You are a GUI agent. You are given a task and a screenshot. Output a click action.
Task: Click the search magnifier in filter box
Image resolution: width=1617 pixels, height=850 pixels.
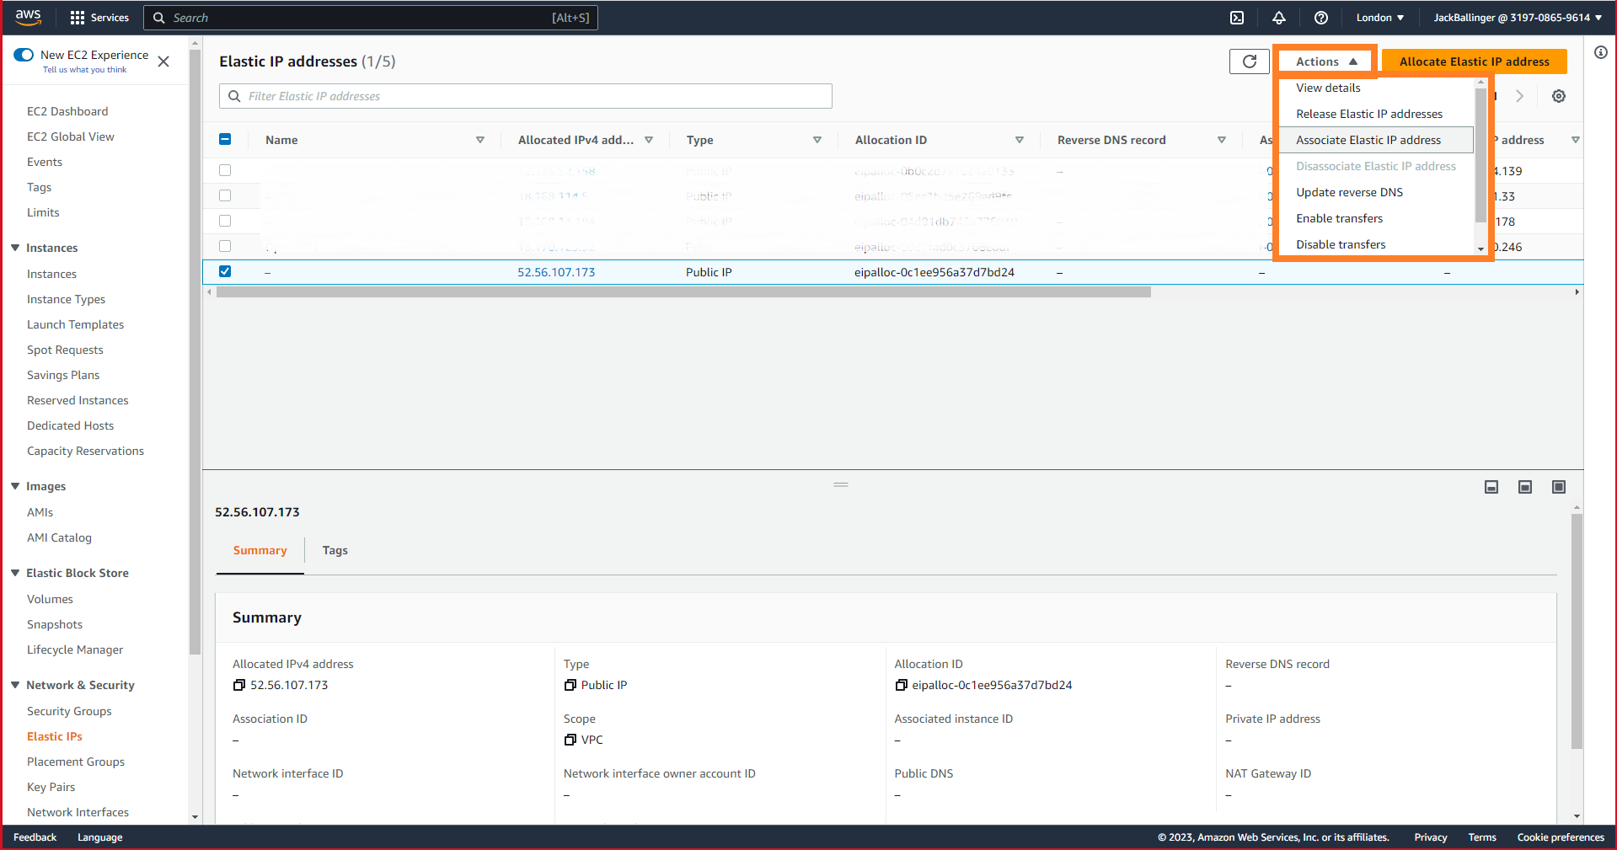click(x=235, y=96)
